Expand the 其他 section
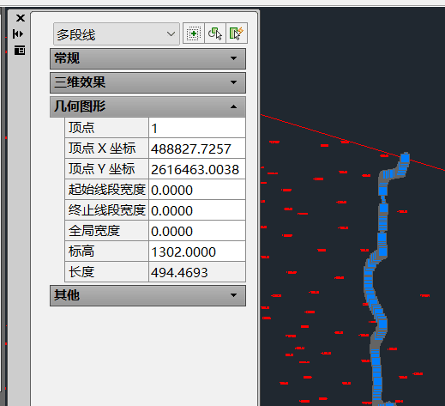Image resolution: width=445 pixels, height=406 pixels. (147, 295)
